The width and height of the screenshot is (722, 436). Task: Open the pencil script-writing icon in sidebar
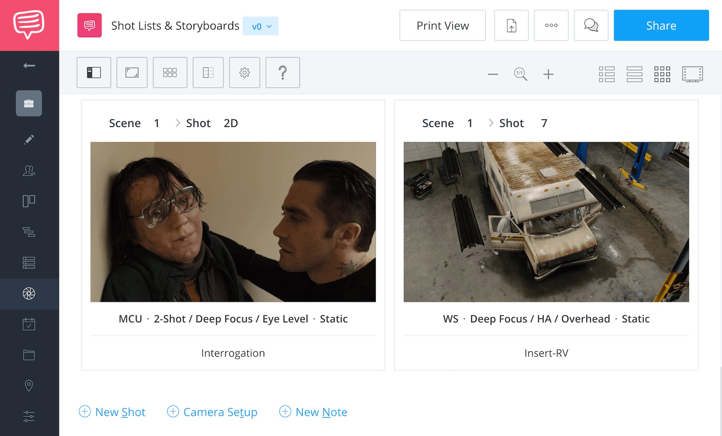(x=29, y=139)
